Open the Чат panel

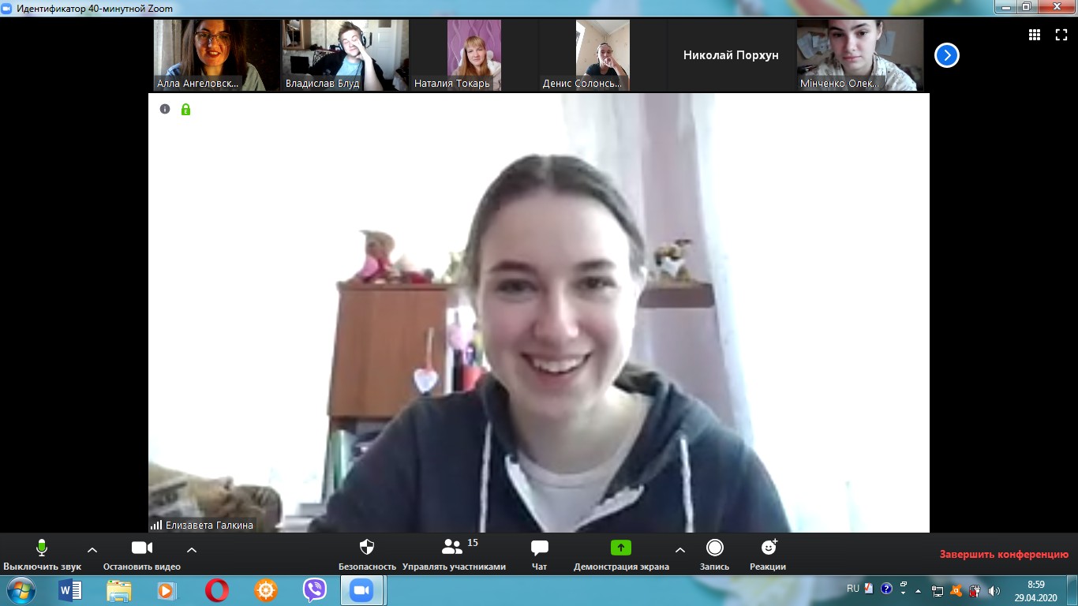(x=540, y=555)
